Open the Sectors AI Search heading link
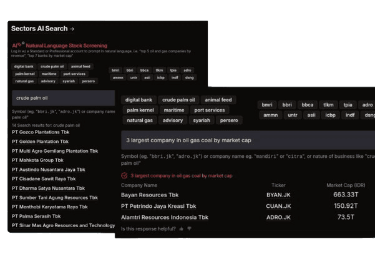Viewport: 375px width, 259px height. click(42, 29)
